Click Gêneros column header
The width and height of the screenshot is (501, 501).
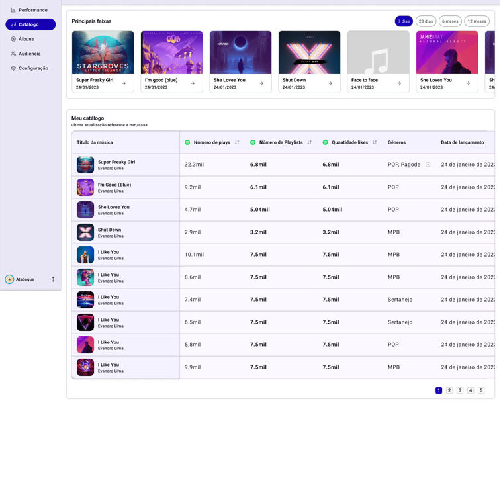(x=396, y=142)
